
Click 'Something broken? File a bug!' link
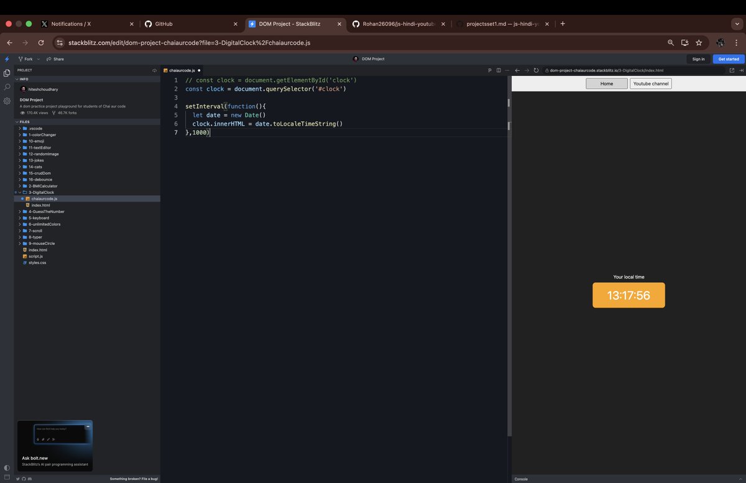[134, 479]
